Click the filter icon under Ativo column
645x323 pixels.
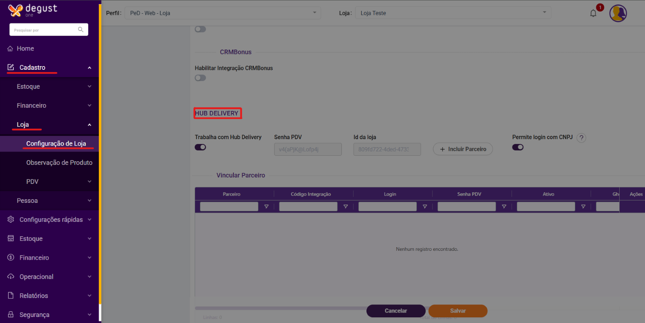(583, 206)
